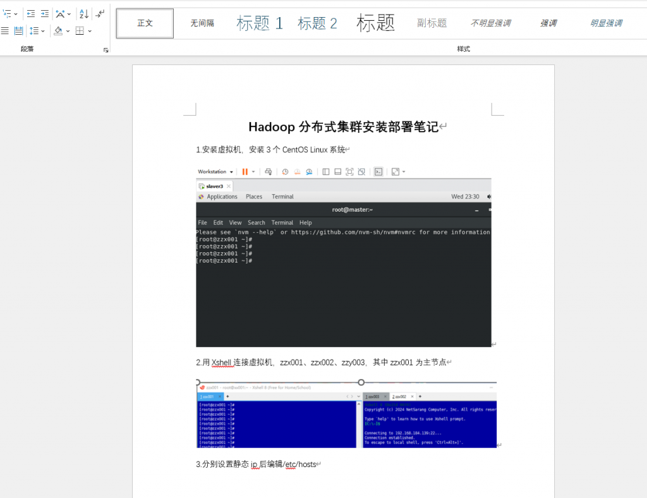
Task: Toggle justify text alignment
Action: coord(5,30)
